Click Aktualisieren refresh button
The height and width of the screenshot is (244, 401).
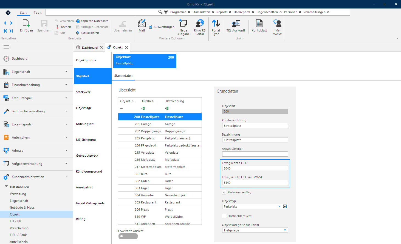[x=87, y=33]
